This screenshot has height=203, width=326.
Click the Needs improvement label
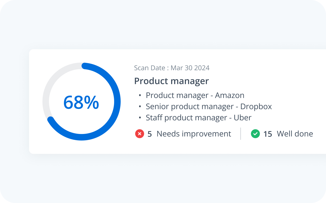pyautogui.click(x=194, y=134)
